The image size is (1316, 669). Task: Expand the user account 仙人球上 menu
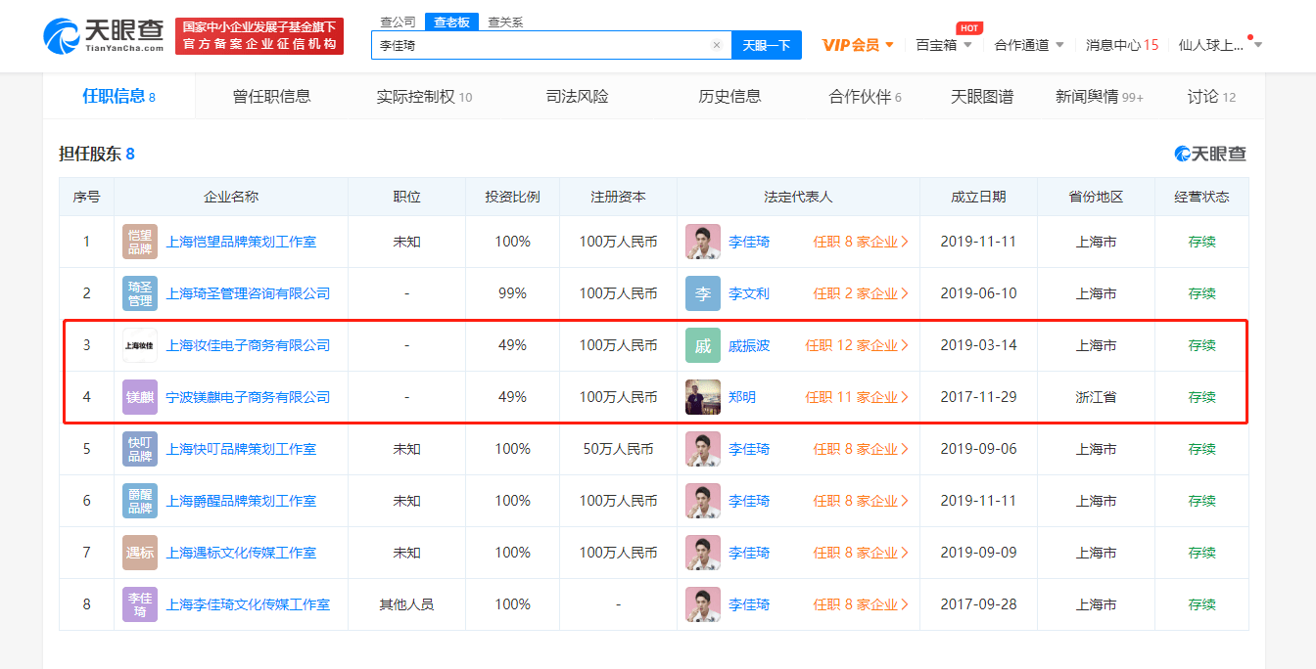[1220, 45]
